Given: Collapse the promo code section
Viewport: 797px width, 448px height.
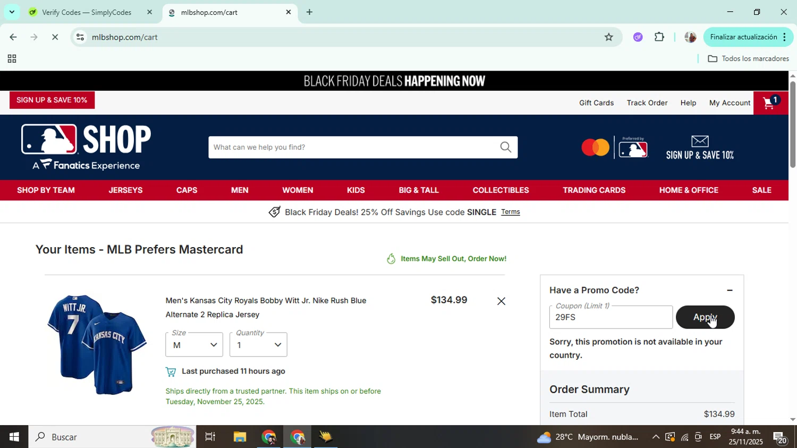Looking at the screenshot, I should click(730, 290).
